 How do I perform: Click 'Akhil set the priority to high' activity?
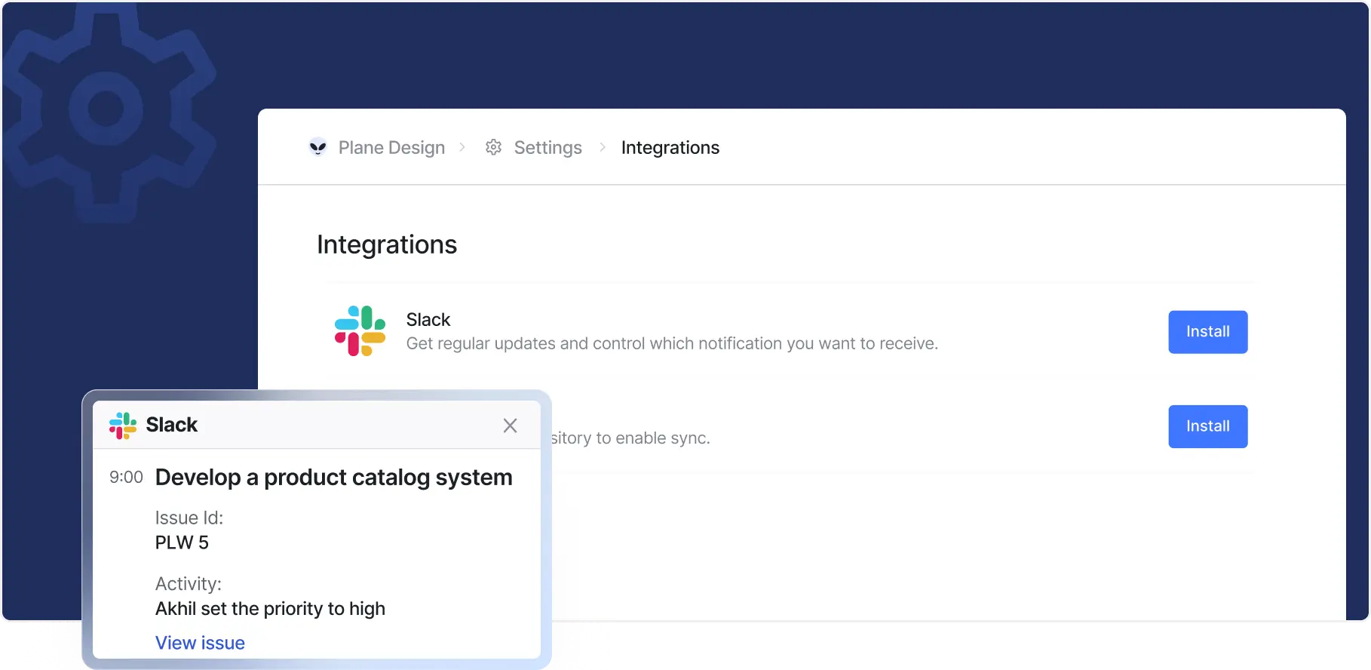coord(270,609)
